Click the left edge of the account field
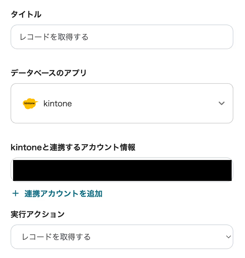245x258 pixels. 12,170
